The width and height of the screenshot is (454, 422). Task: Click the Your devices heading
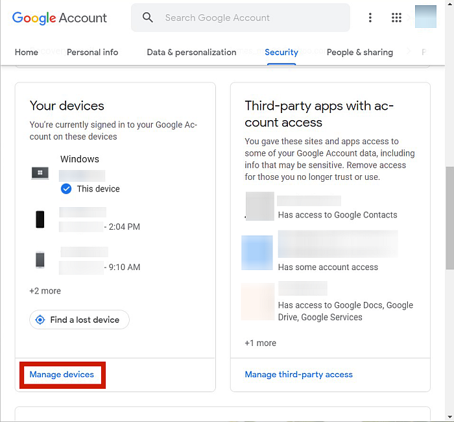[67, 106]
